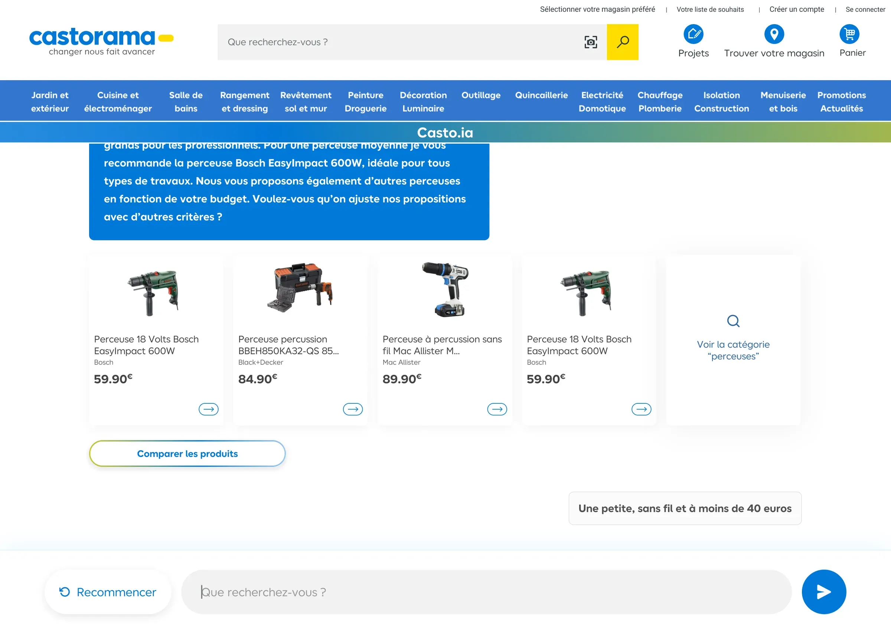Screen dimensions: 891x634
Task: Open the Black+Decker drill product image
Action: click(x=300, y=288)
